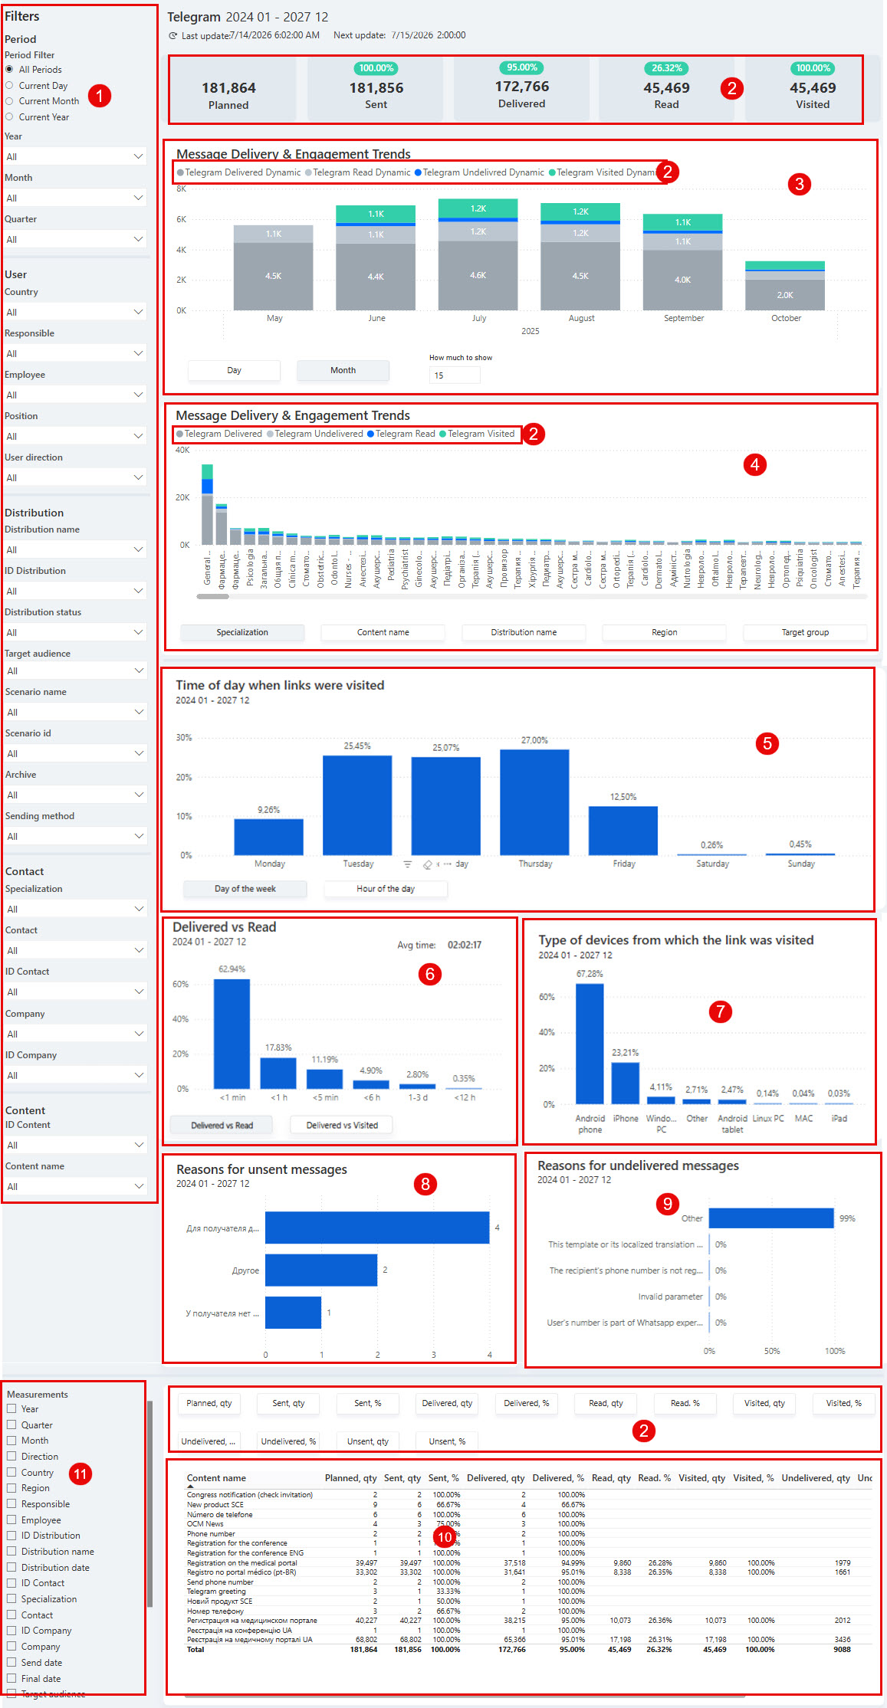
Task: Click the Thursday bar in weekday chart
Action: (534, 802)
